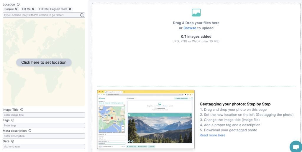Viewport: 302px width, 152px height.
Task: Click the image upload icon in drop zone
Action: tap(196, 13)
